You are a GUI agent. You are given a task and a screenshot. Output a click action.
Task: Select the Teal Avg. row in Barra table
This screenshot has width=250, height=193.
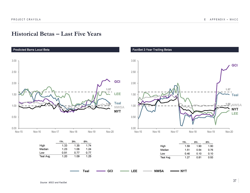pos(45,156)
